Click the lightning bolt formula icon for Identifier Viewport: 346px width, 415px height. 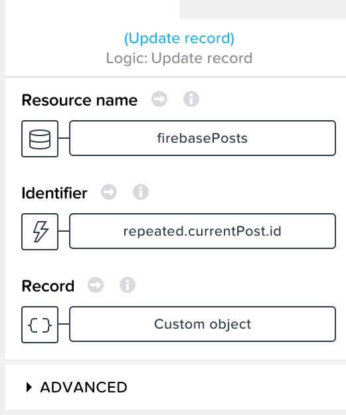point(40,232)
